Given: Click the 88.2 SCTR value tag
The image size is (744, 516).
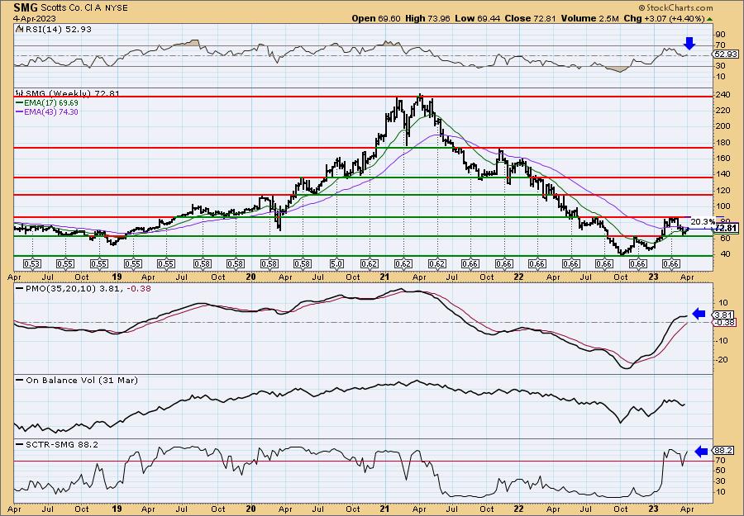Looking at the screenshot, I should 724,451.
